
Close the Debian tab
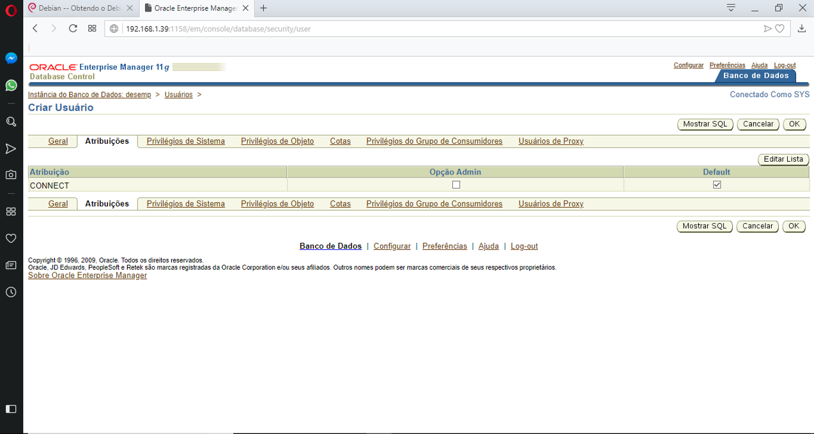(x=130, y=8)
